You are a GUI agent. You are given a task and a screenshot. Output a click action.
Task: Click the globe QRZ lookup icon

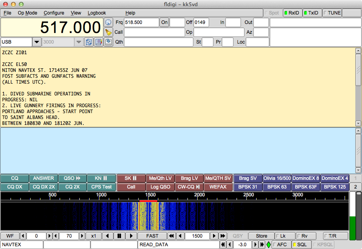click(x=108, y=22)
